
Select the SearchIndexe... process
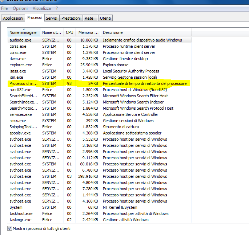pos(99,102)
